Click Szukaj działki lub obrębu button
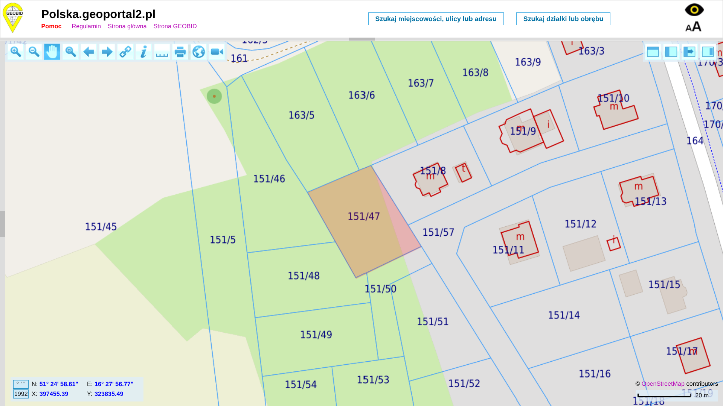The image size is (723, 406). 563,19
